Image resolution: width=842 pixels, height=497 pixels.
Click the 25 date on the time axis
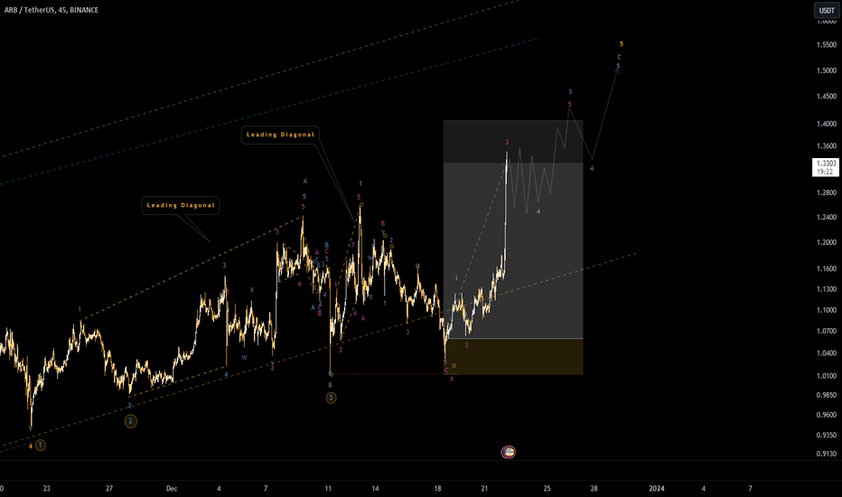tap(547, 488)
